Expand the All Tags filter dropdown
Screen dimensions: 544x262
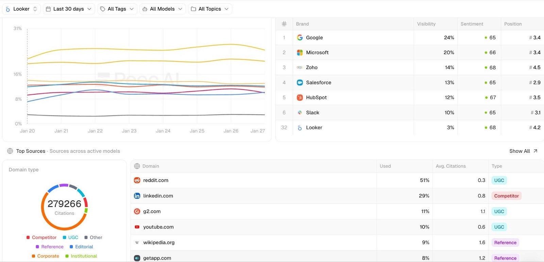[x=117, y=9]
